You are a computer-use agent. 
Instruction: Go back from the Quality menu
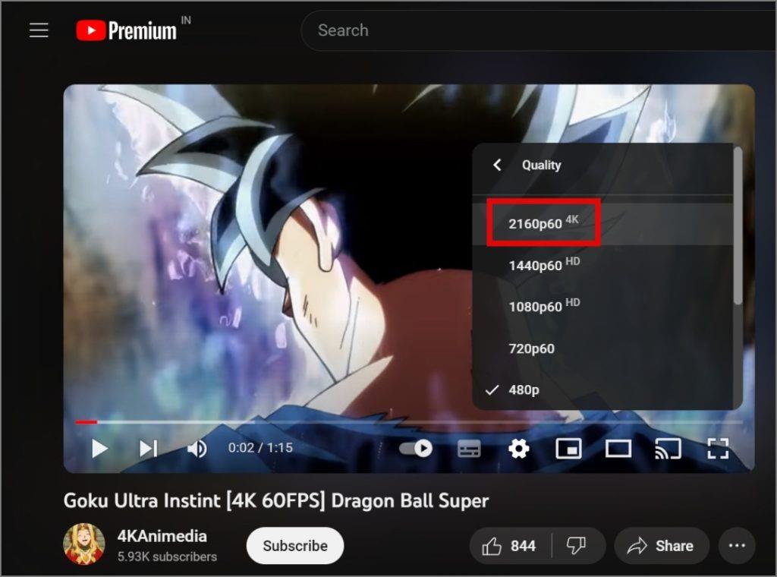point(497,165)
